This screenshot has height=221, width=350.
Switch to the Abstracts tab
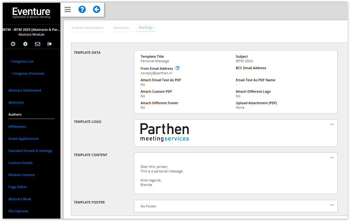click(x=121, y=28)
